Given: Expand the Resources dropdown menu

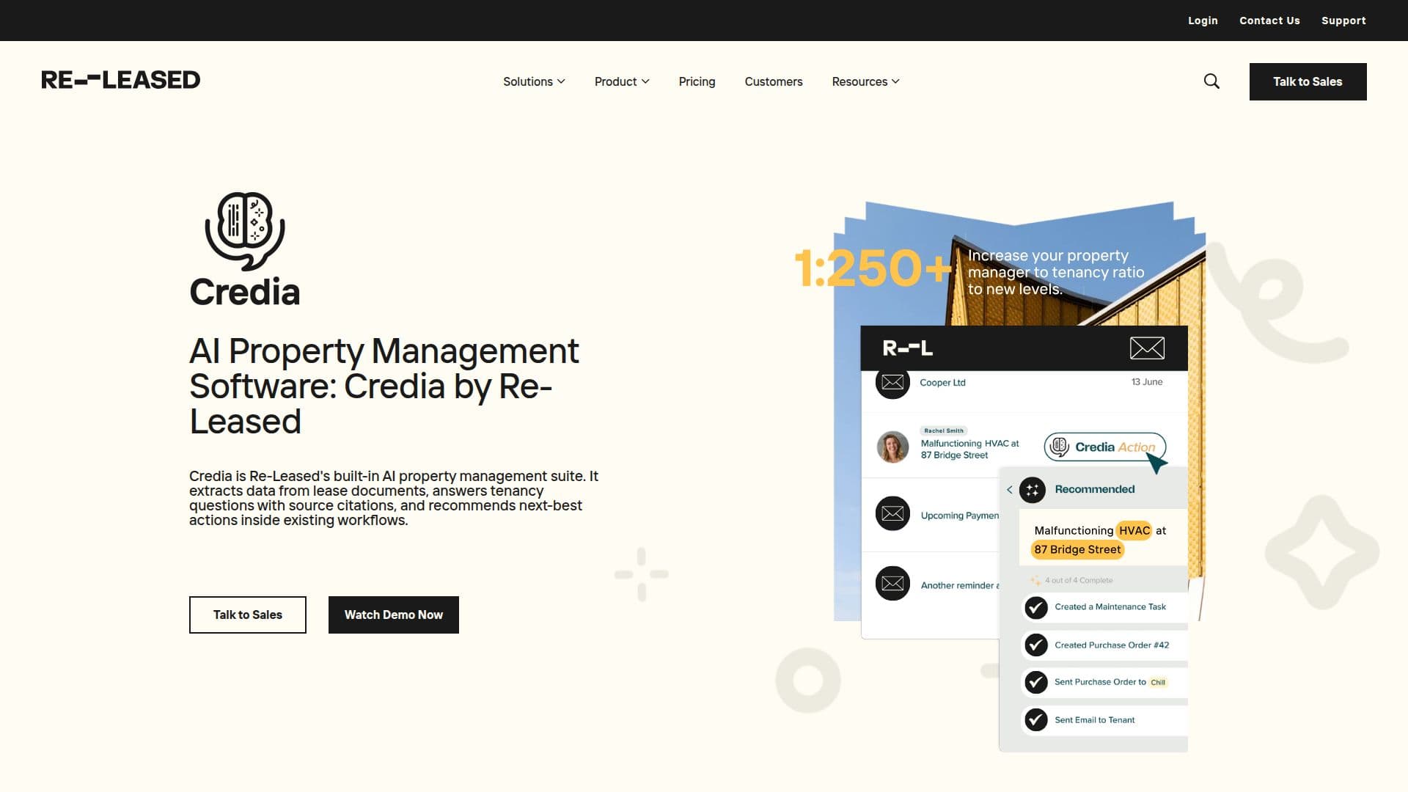Looking at the screenshot, I should 865,81.
